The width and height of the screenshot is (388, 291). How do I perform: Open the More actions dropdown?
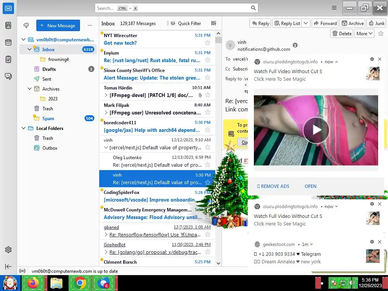[364, 33]
